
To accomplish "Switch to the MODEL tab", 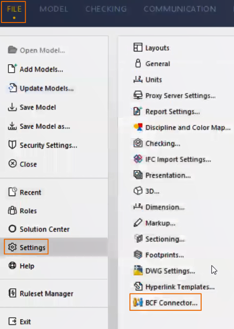I will pyautogui.click(x=54, y=9).
